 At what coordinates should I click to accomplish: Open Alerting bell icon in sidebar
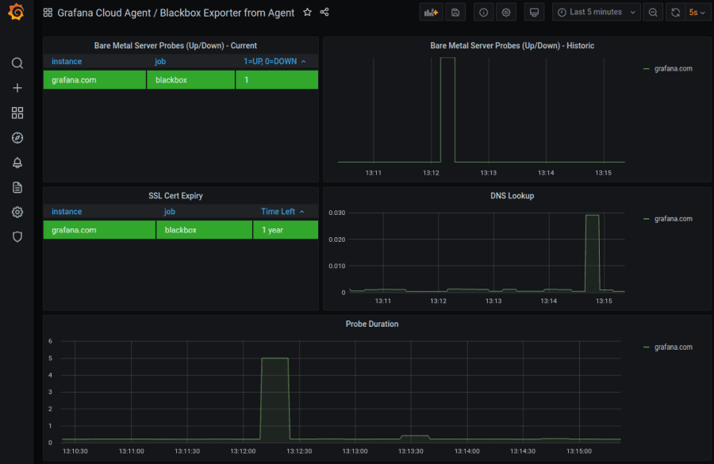pyautogui.click(x=17, y=163)
